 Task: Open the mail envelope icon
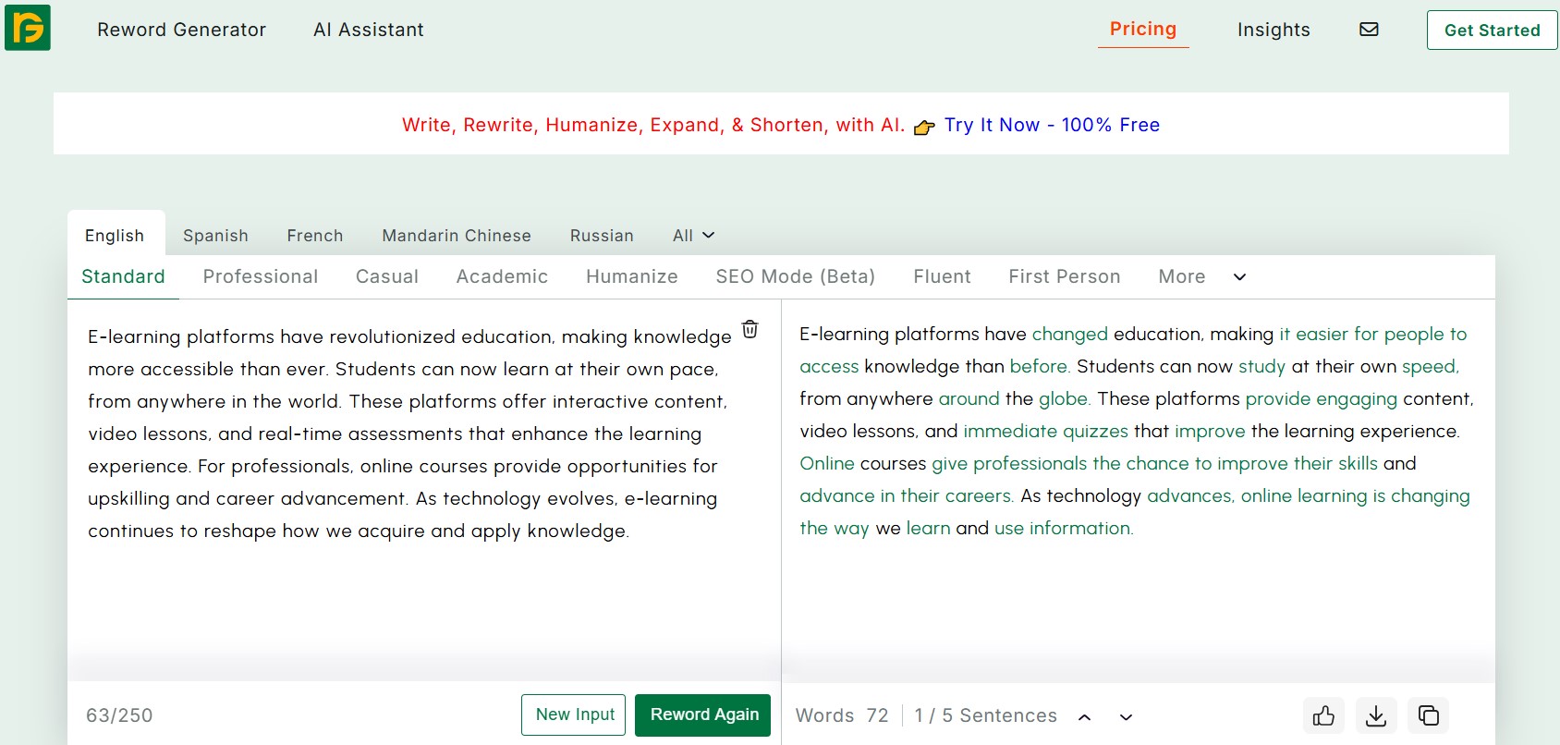(1369, 30)
